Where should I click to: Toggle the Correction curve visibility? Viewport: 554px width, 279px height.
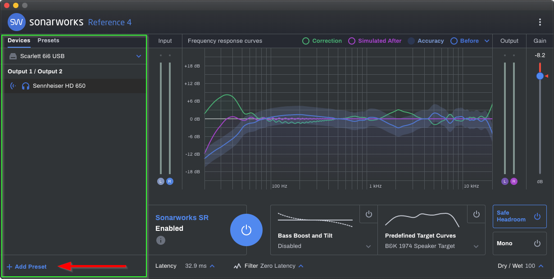pyautogui.click(x=322, y=41)
